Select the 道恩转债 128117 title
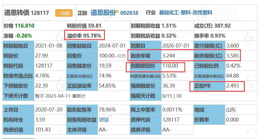 point(27,13)
